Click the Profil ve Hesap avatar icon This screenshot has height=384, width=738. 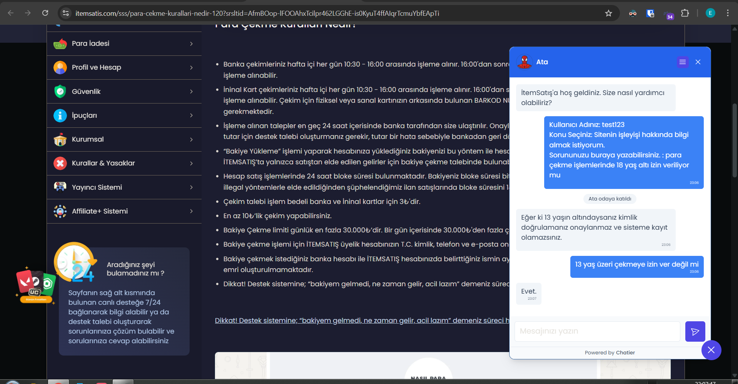[60, 67]
